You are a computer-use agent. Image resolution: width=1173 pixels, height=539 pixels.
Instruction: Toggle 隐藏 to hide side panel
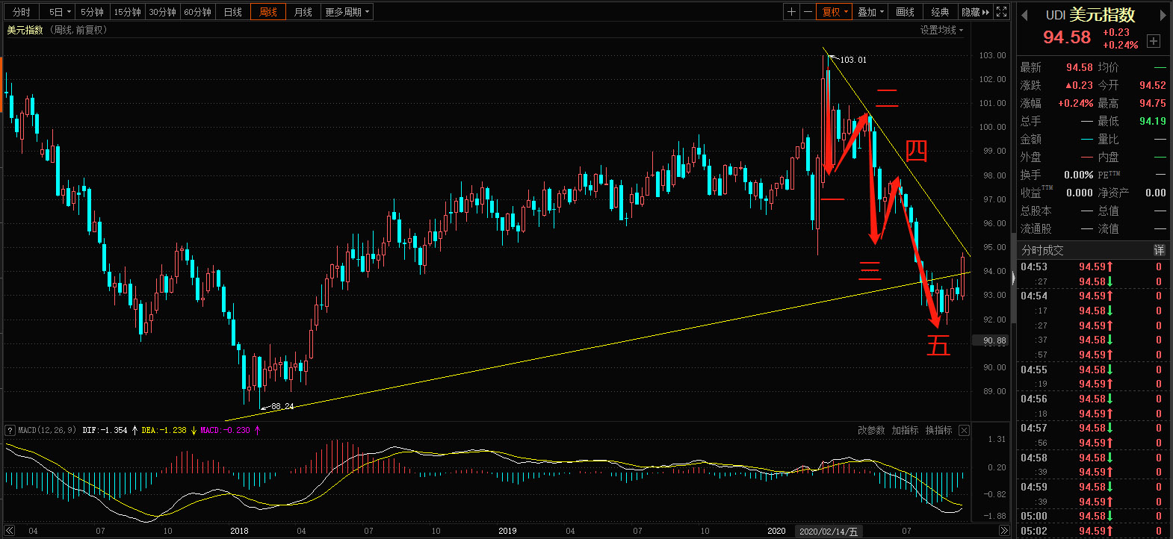(x=975, y=12)
